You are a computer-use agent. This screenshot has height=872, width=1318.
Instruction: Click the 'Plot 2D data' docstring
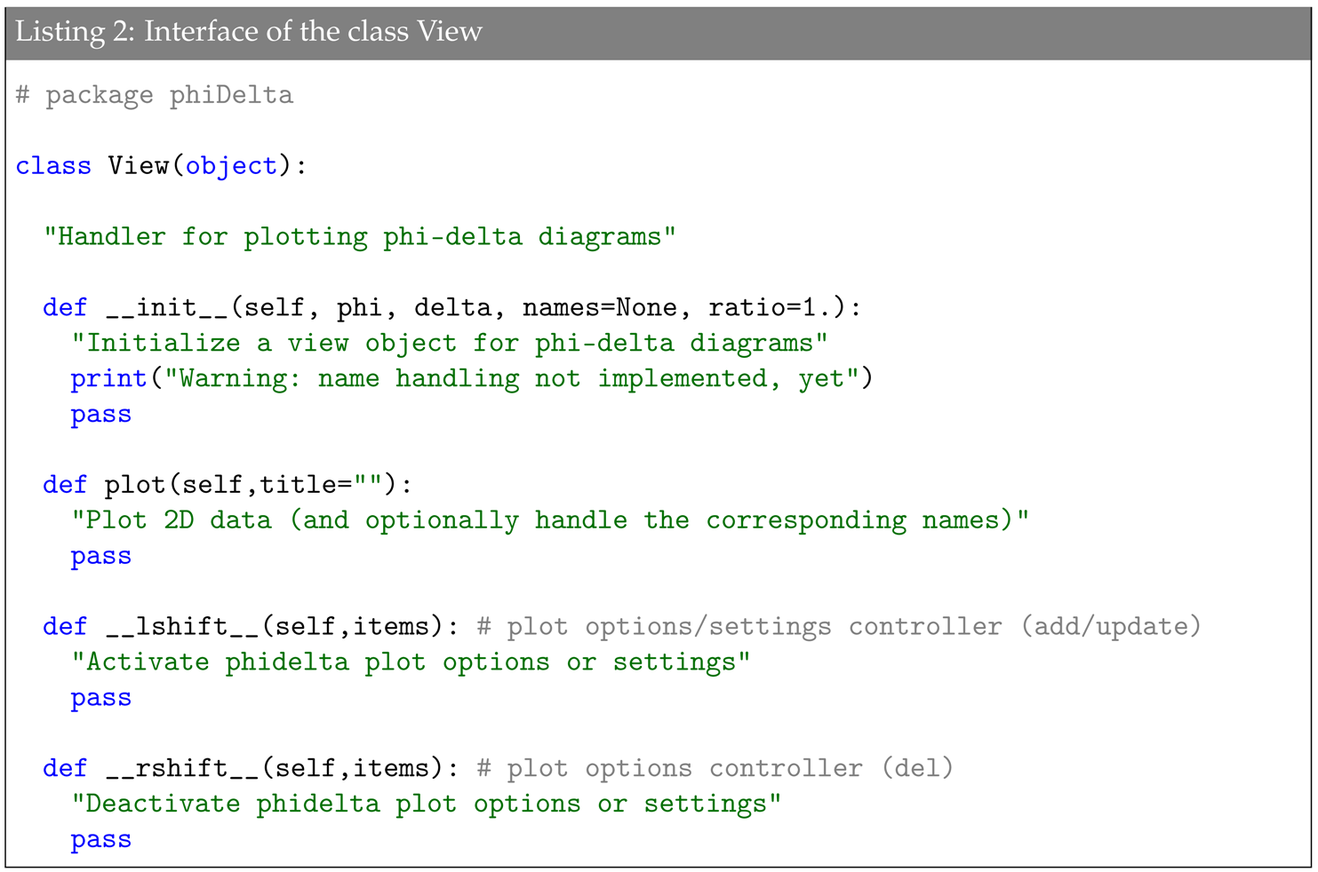[x=549, y=520]
